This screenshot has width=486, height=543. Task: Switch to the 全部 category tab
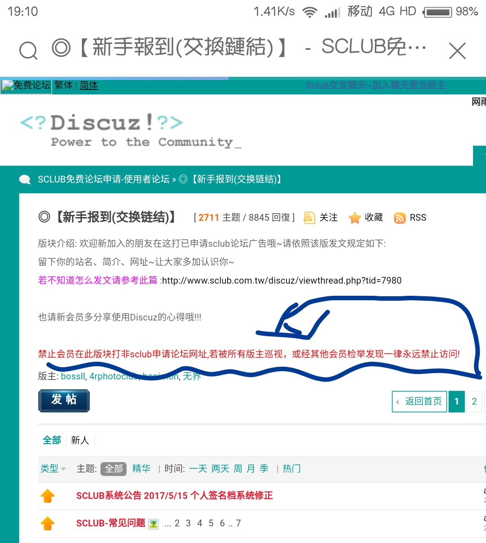click(x=52, y=441)
